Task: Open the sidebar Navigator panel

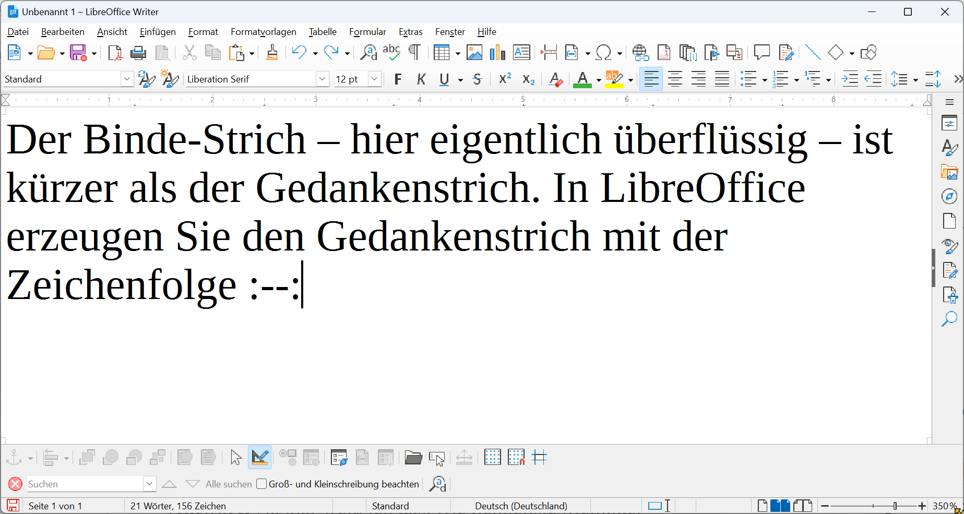Action: pos(949,196)
